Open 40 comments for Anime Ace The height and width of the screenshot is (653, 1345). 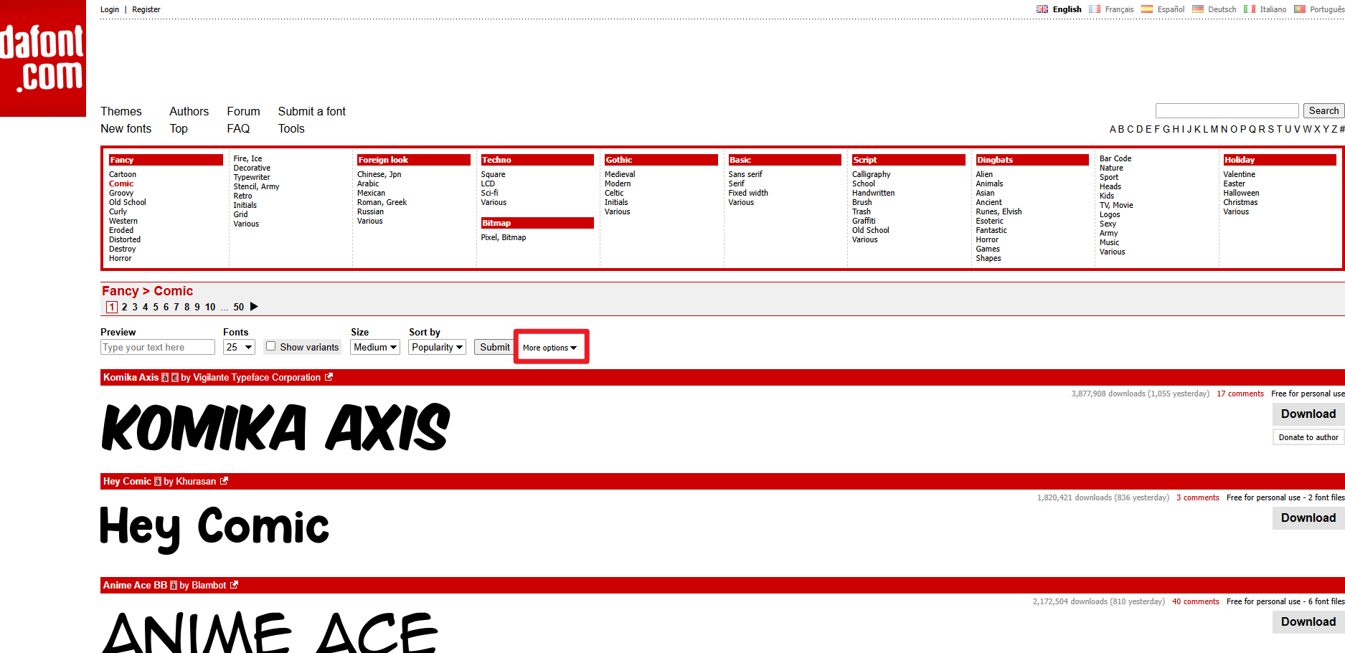click(x=1196, y=601)
